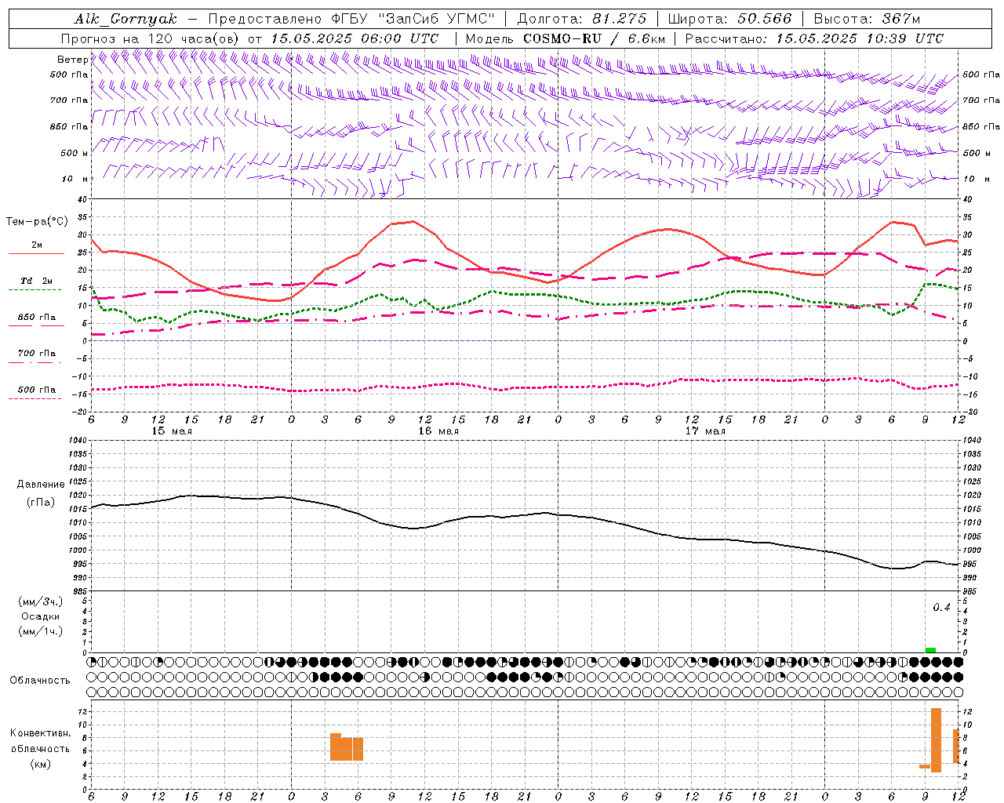This screenshot has width=1004, height=803.
Task: Click the Долгота: 81.275 value
Action: [x=582, y=19]
